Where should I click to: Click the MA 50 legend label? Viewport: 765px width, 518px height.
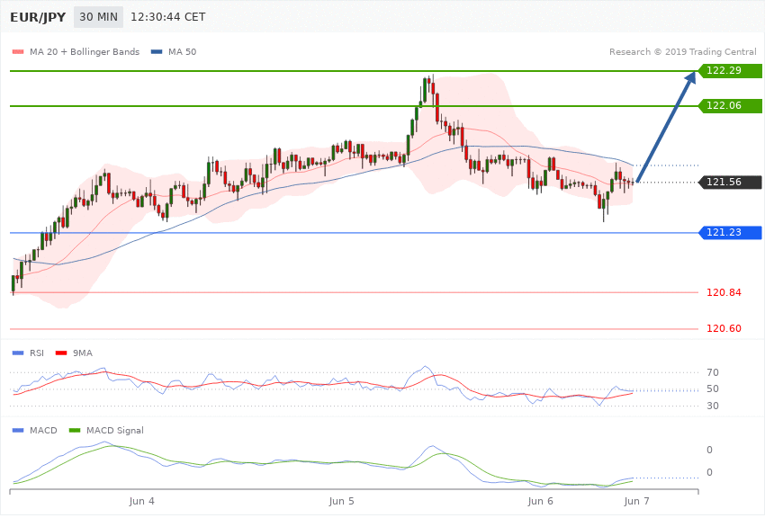[x=182, y=51]
